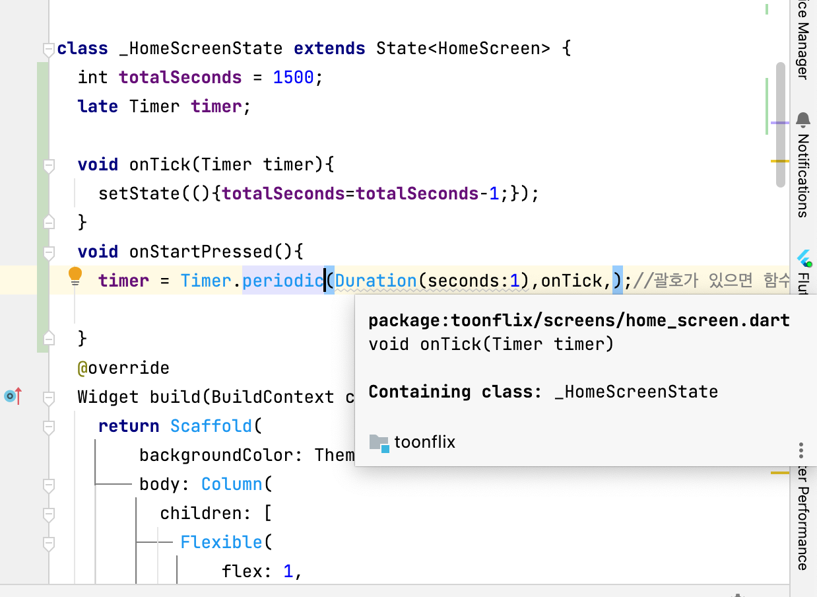817x597 pixels.
Task: Click the more tool windows ellipsis icon
Action: 801,450
